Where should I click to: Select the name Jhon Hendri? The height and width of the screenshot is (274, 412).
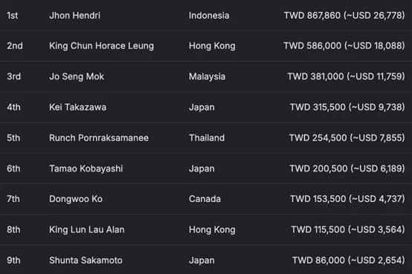(x=74, y=15)
